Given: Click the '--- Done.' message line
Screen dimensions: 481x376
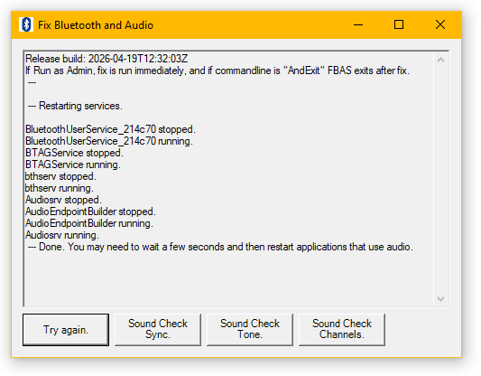Looking at the screenshot, I should click(220, 247).
